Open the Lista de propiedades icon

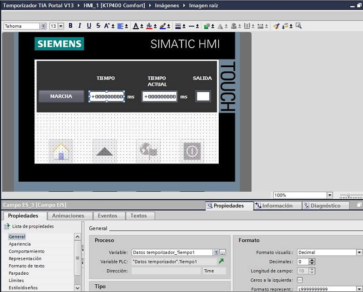7,226
